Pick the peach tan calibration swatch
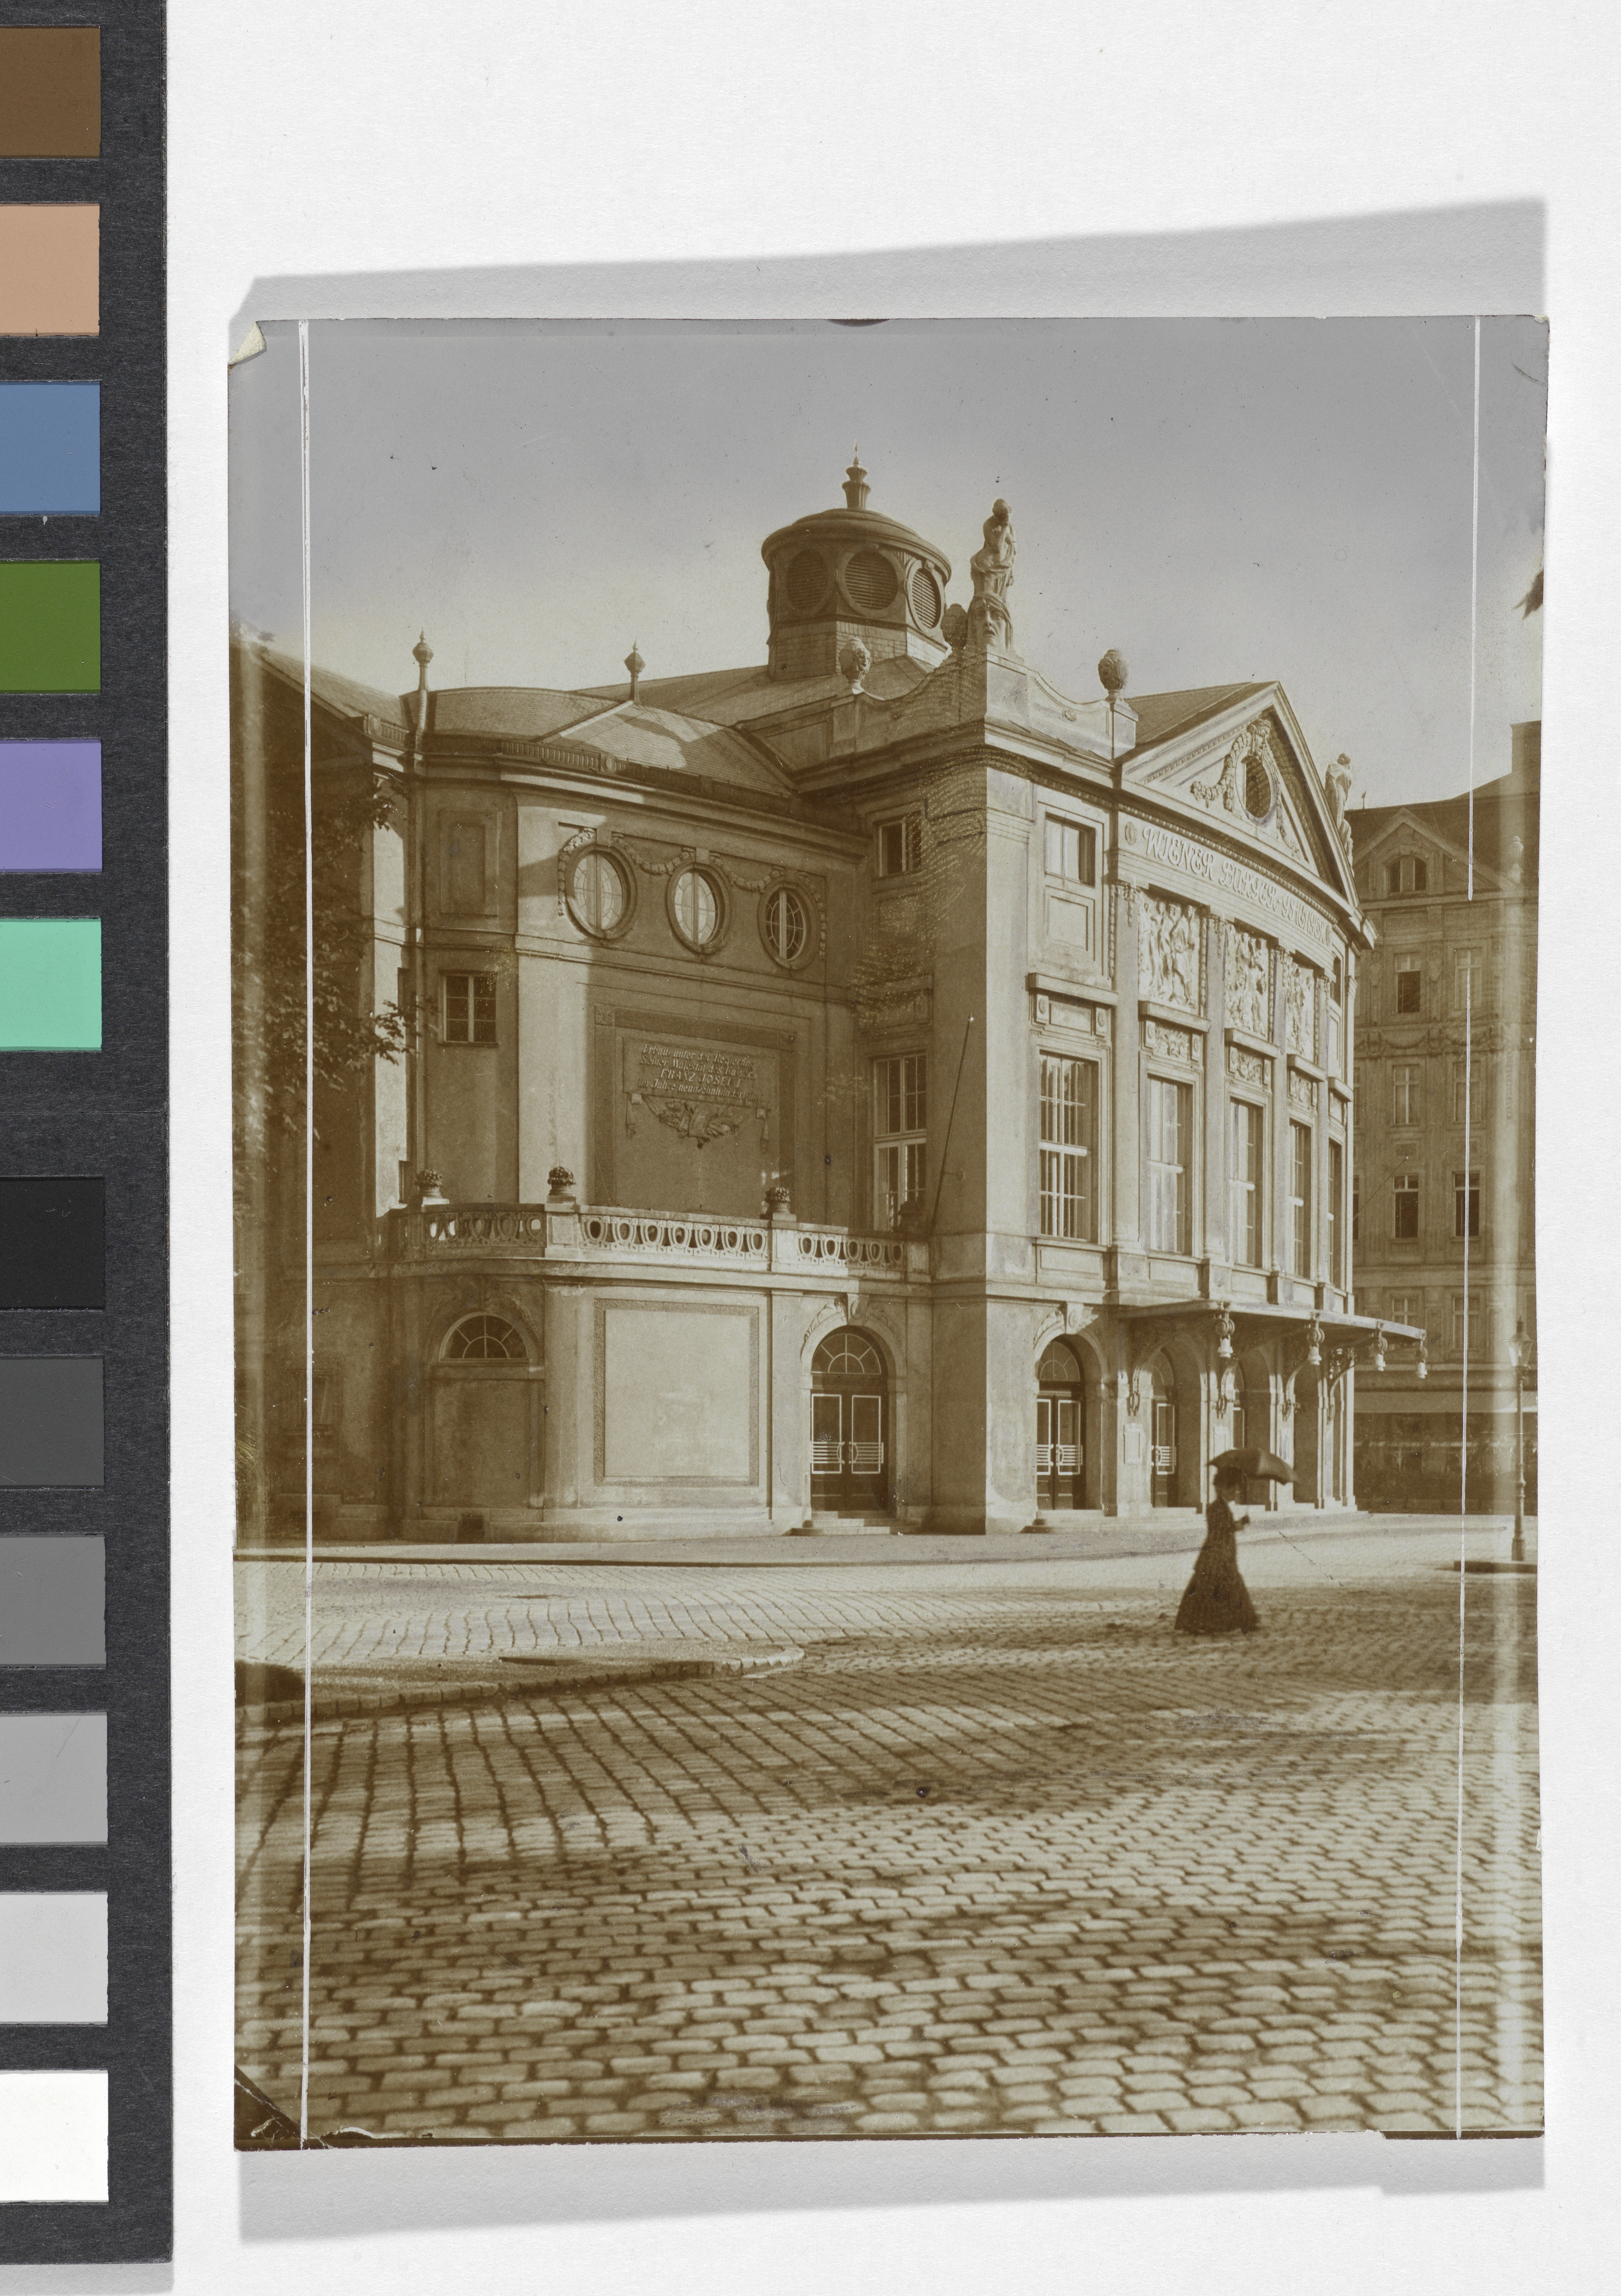This screenshot has height=2296, width=1621. pos(50,270)
